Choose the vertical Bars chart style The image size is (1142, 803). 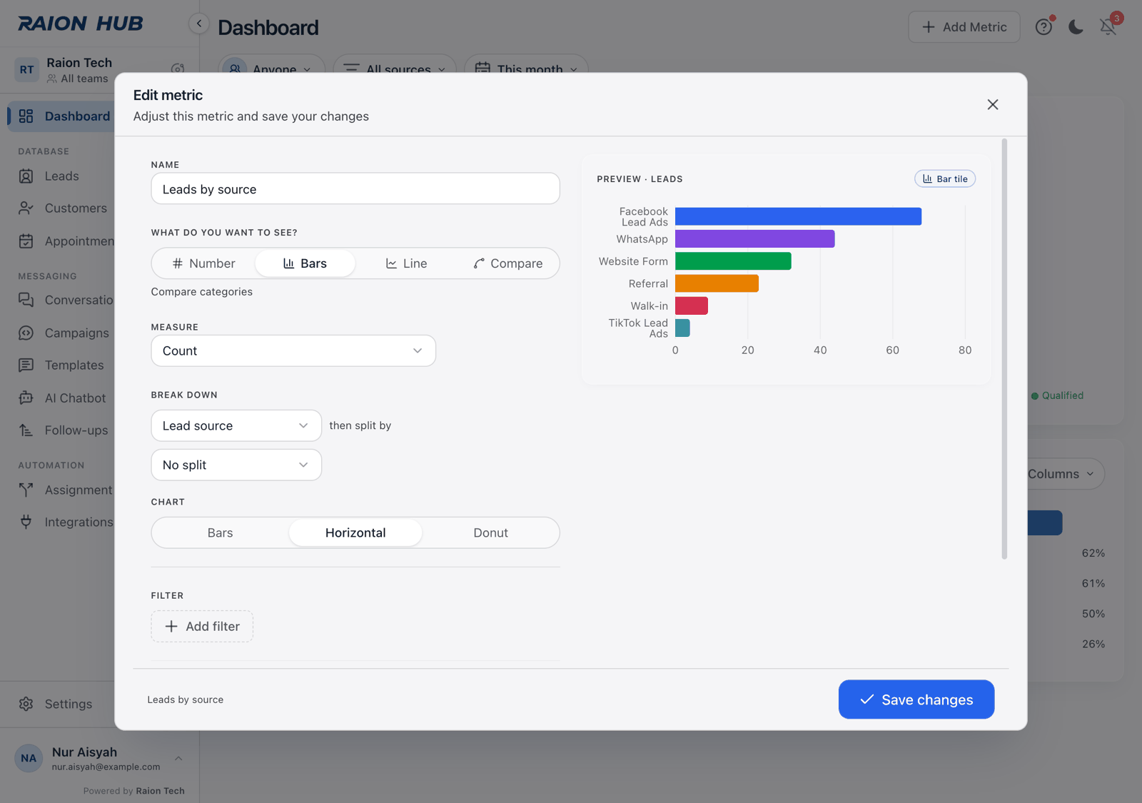click(220, 533)
